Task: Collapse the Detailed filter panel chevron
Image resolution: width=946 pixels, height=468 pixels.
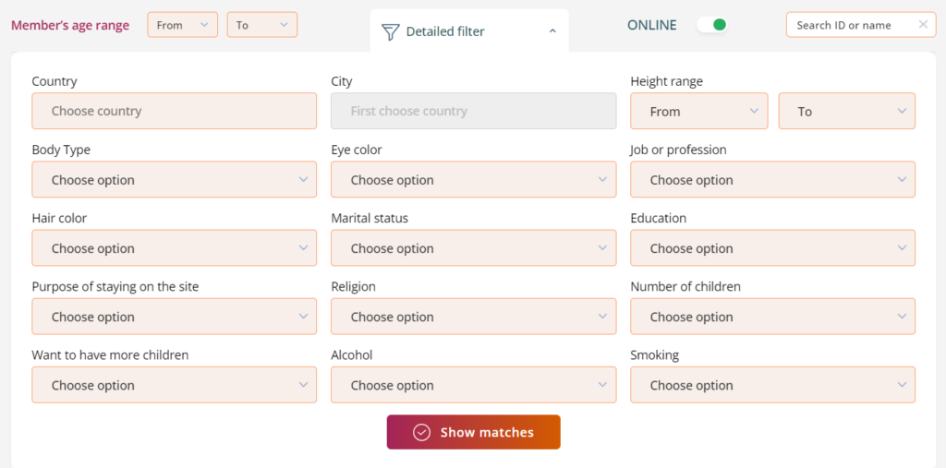Action: (552, 31)
